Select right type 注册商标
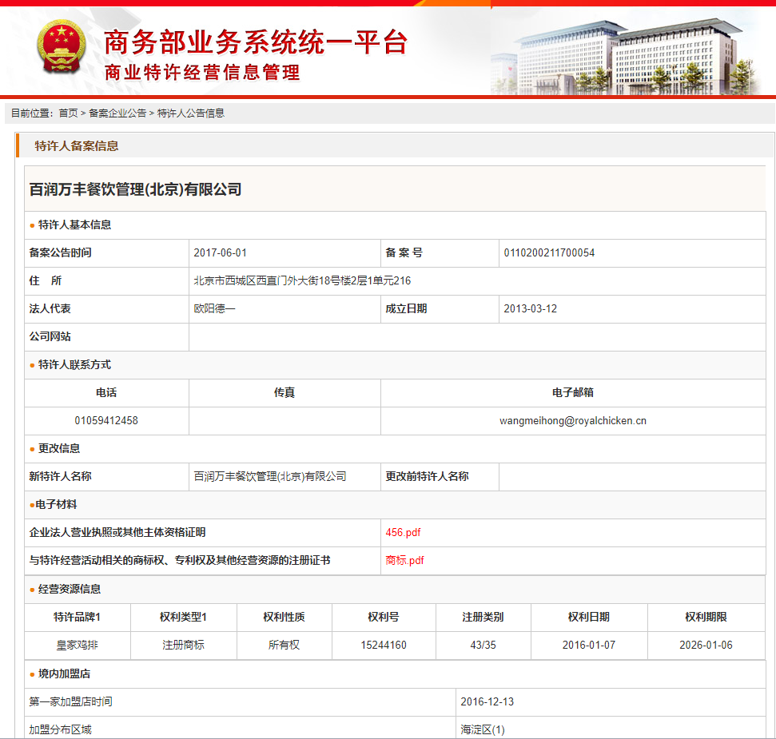The image size is (776, 739). (x=184, y=645)
